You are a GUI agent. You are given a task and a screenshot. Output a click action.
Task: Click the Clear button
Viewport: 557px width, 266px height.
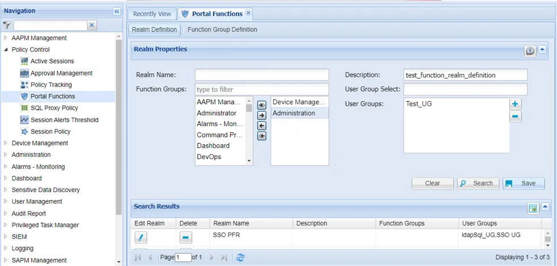[x=433, y=183]
